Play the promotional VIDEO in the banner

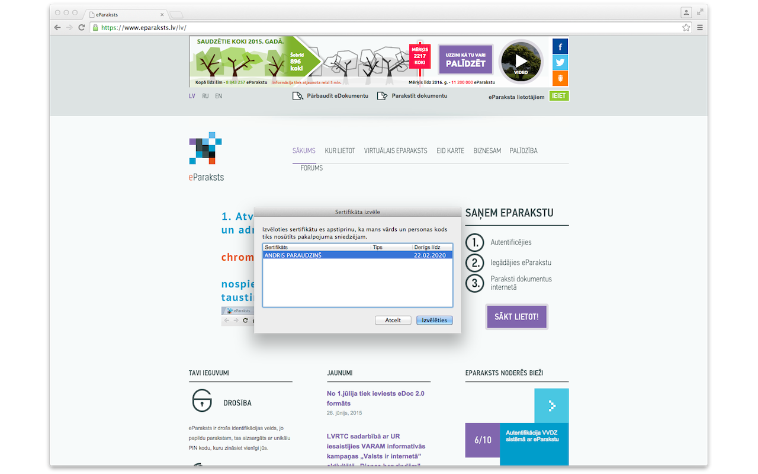point(521,62)
